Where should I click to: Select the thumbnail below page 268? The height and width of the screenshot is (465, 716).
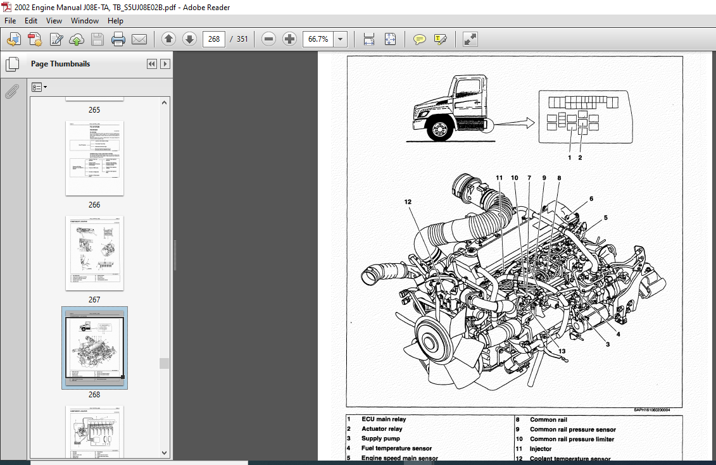94,431
